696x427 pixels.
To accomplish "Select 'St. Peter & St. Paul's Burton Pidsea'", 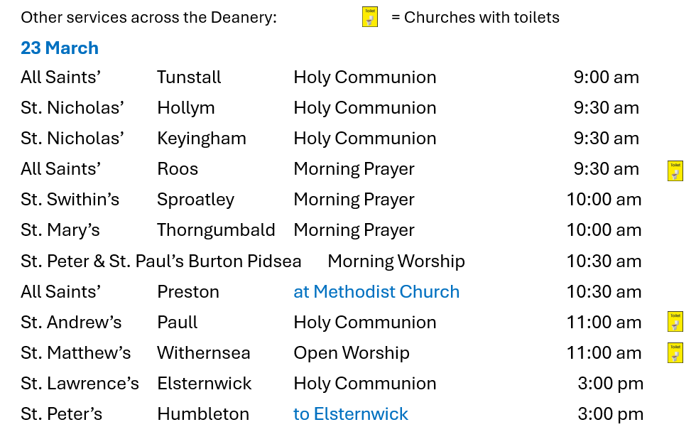I will tap(161, 261).
